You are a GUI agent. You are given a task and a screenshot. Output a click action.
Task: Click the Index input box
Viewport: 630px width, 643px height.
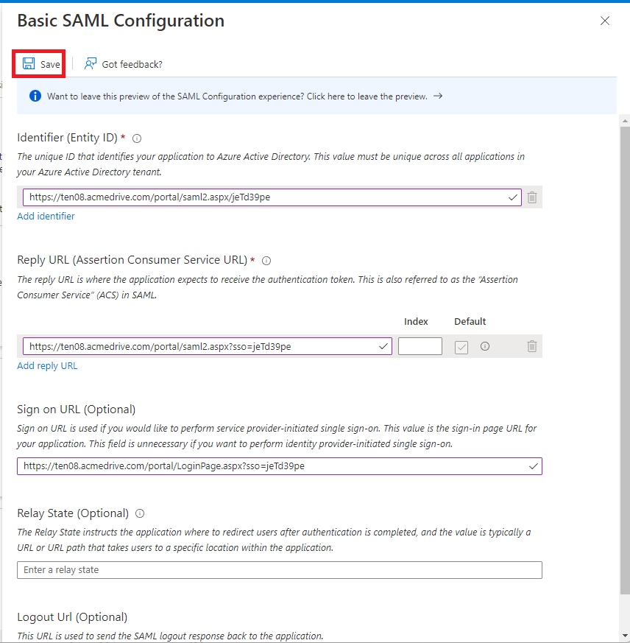pos(420,346)
